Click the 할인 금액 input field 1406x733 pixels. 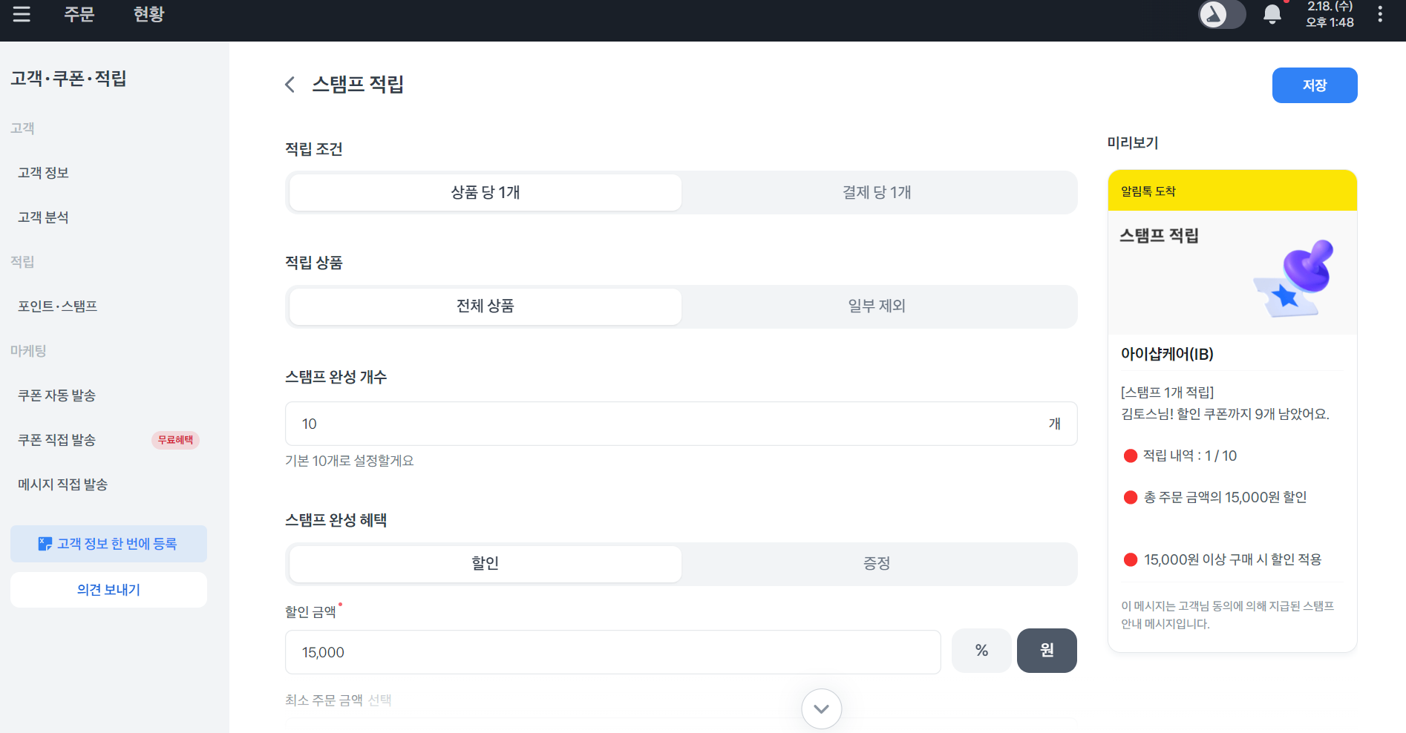pos(612,652)
